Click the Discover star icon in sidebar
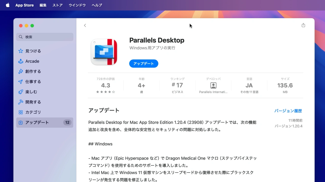This screenshot has width=325, height=182. [21, 51]
